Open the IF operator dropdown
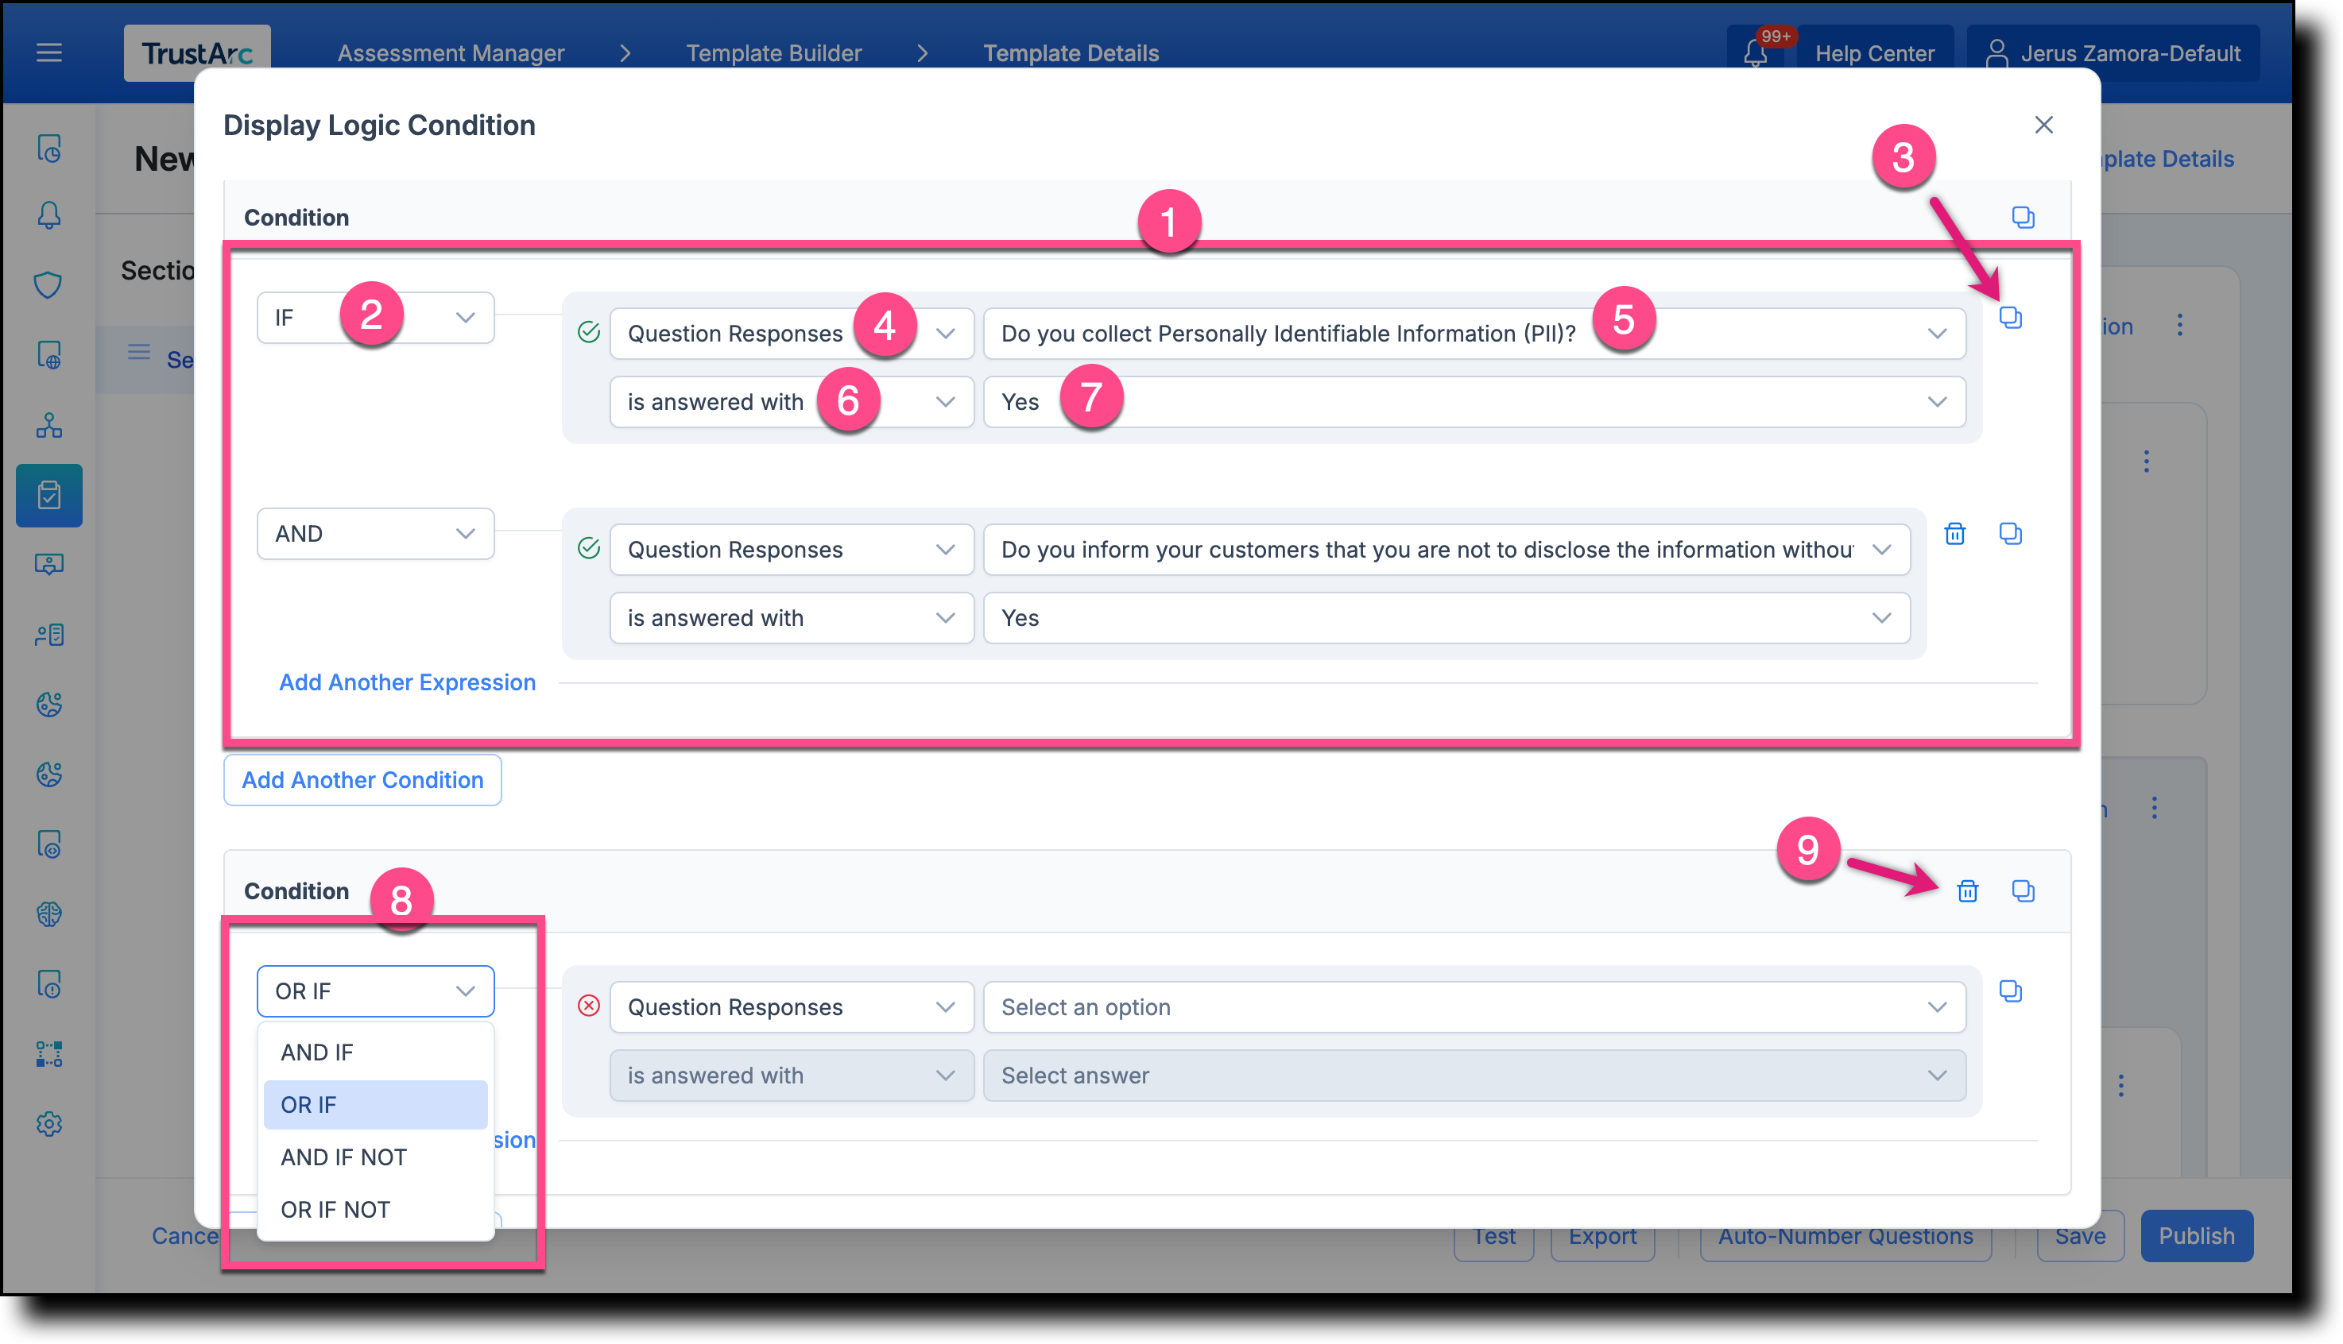The width and height of the screenshot is (2343, 1344). tap(375, 318)
